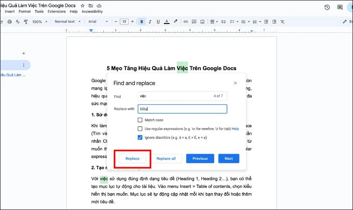Click the add comment icon
The width and height of the screenshot is (353, 210).
(194, 21)
